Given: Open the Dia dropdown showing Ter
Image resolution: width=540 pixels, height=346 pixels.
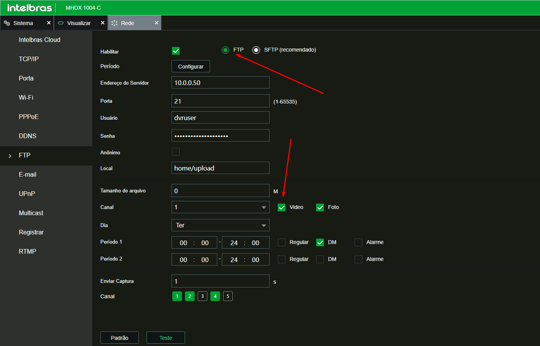Looking at the screenshot, I should 220,225.
